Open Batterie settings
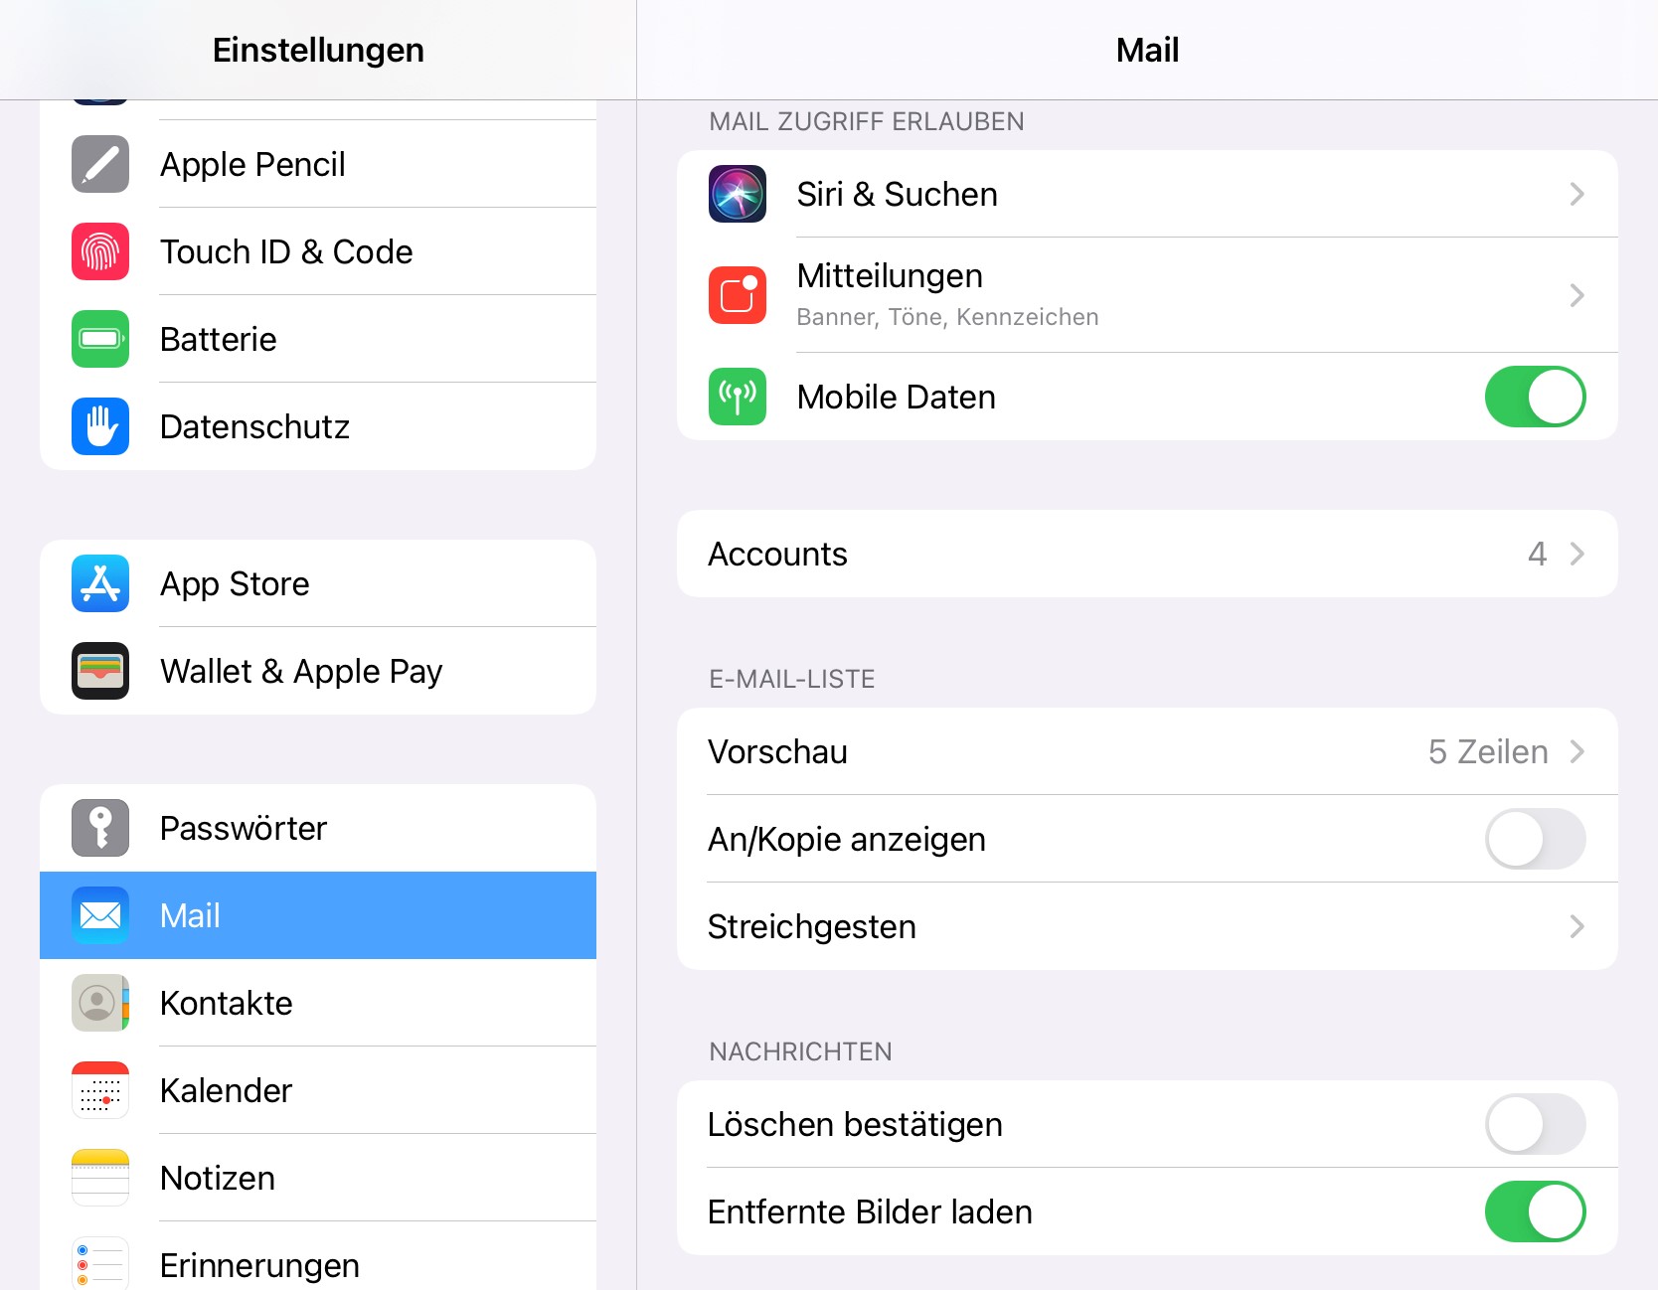 tap(318, 339)
